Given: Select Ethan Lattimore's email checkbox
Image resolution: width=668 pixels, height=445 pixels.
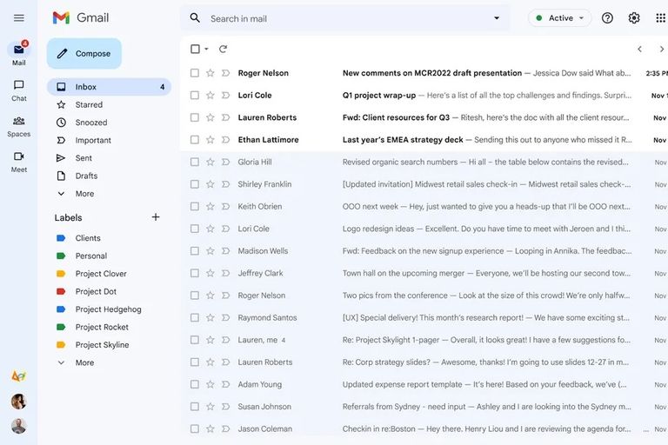Looking at the screenshot, I should (x=195, y=140).
